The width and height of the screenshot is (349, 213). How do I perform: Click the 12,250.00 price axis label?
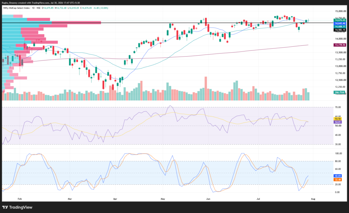pyautogui.click(x=340, y=87)
